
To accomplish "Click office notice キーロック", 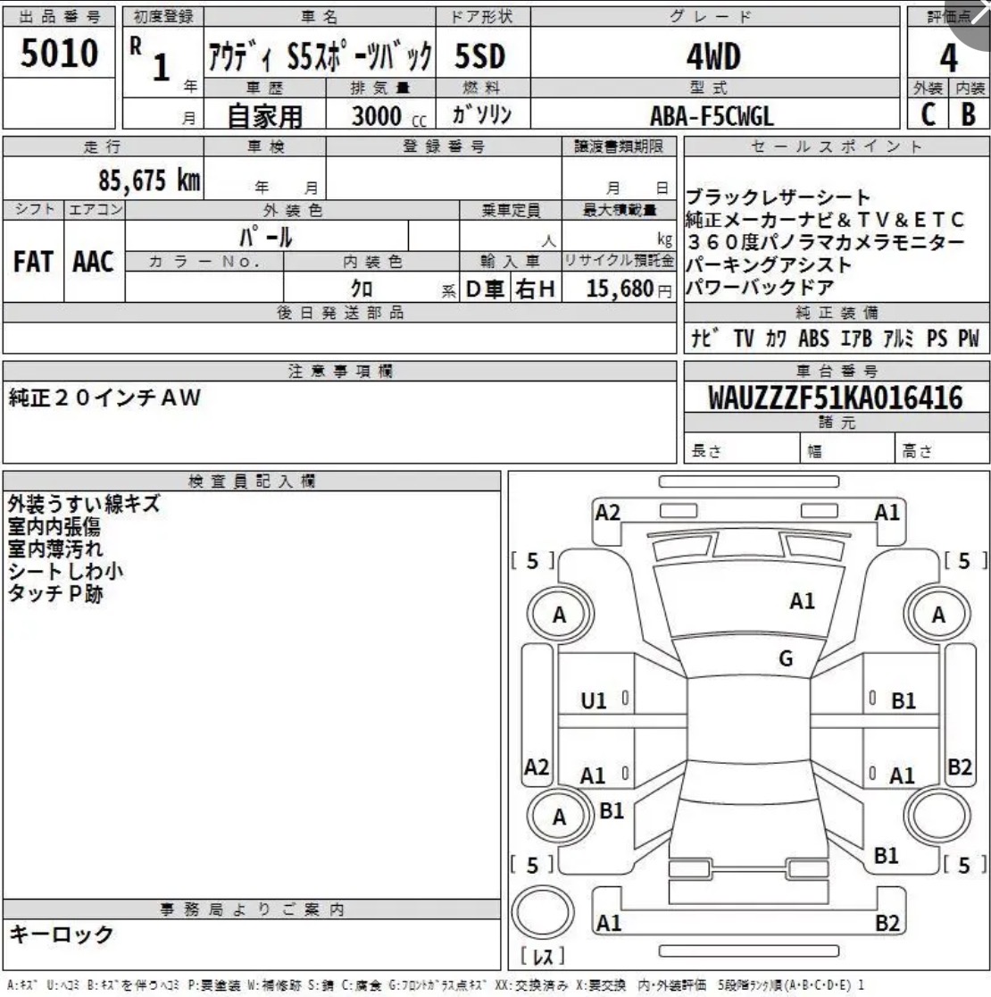I will click(61, 934).
